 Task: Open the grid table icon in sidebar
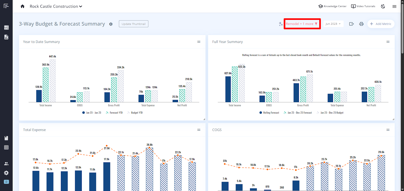[6, 147]
